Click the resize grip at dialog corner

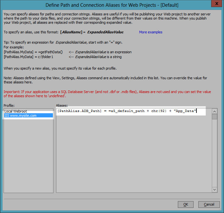point(220,209)
